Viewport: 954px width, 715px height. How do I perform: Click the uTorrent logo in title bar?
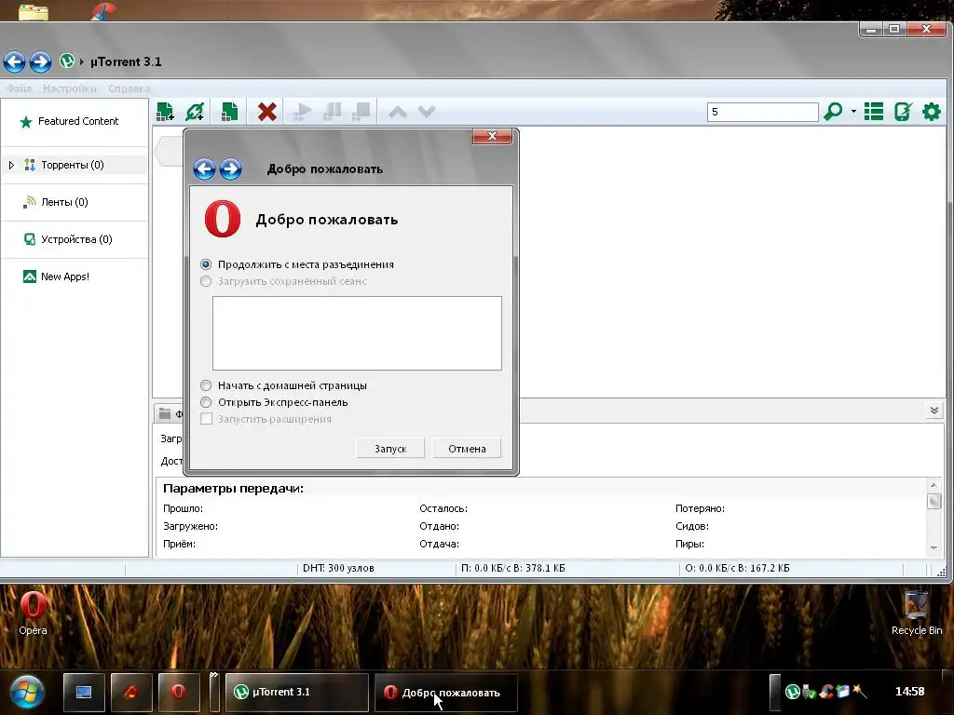click(67, 61)
